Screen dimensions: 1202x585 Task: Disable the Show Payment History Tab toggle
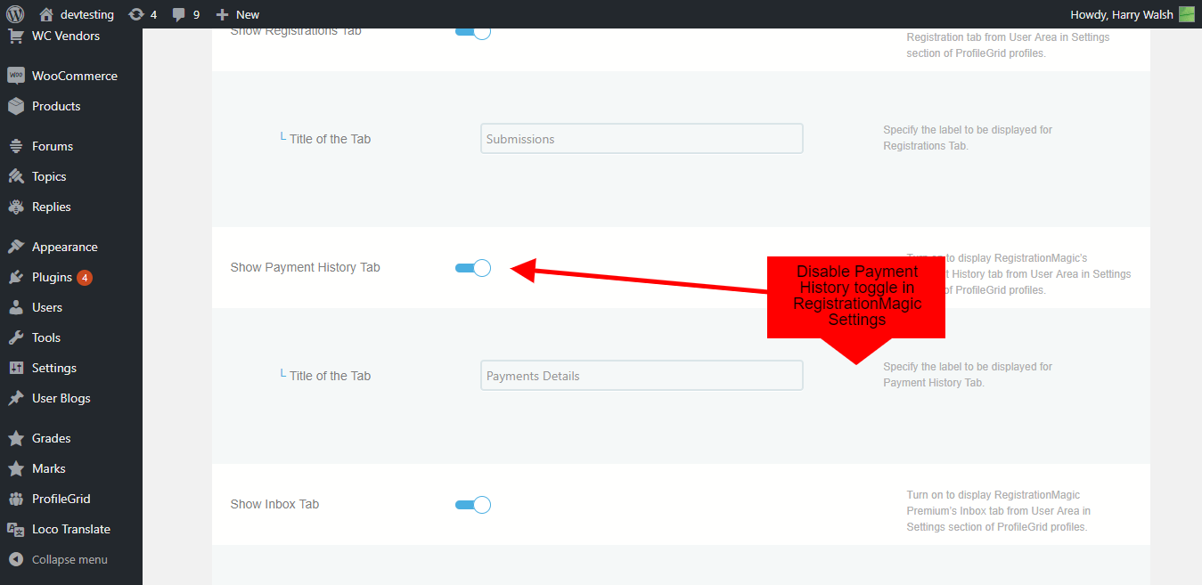point(473,267)
